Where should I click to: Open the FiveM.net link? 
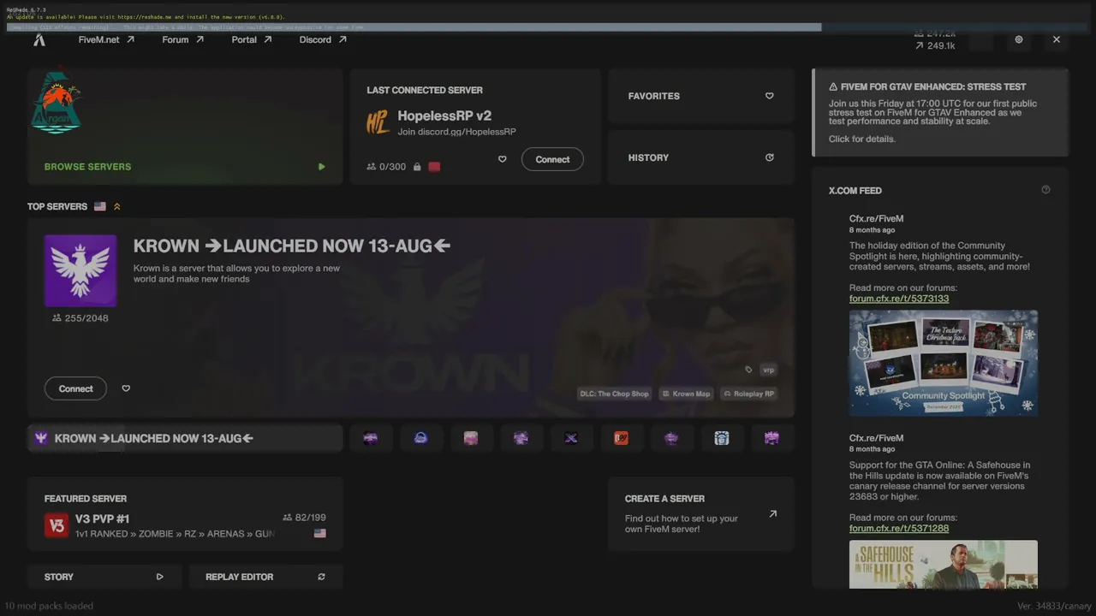(106, 39)
